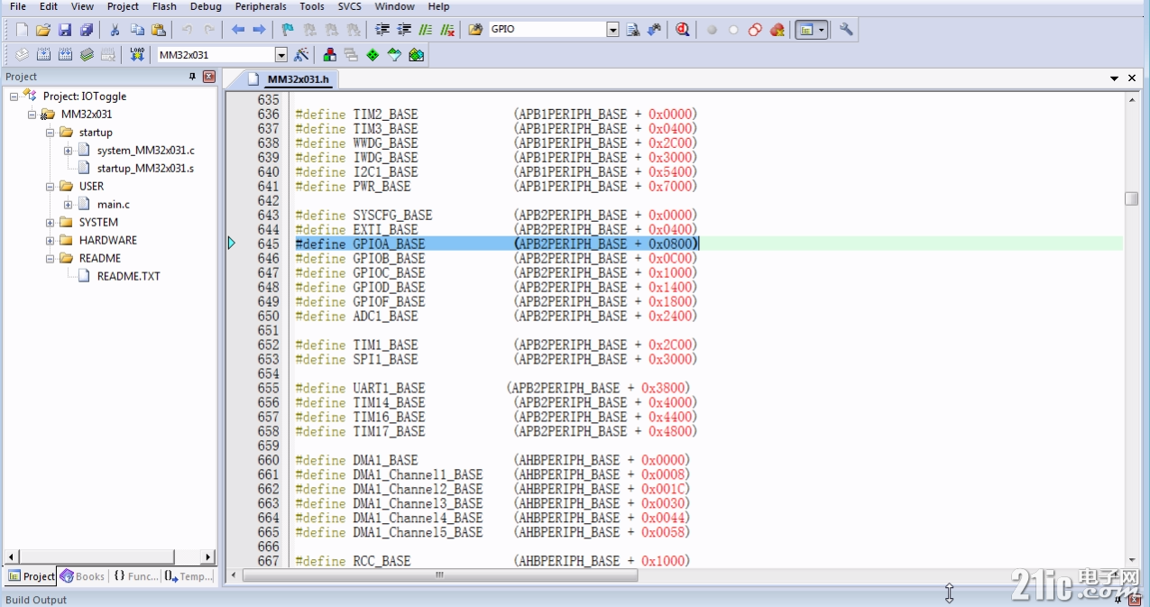Open the Configuration wrench icon
1150x607 pixels.
tap(846, 30)
